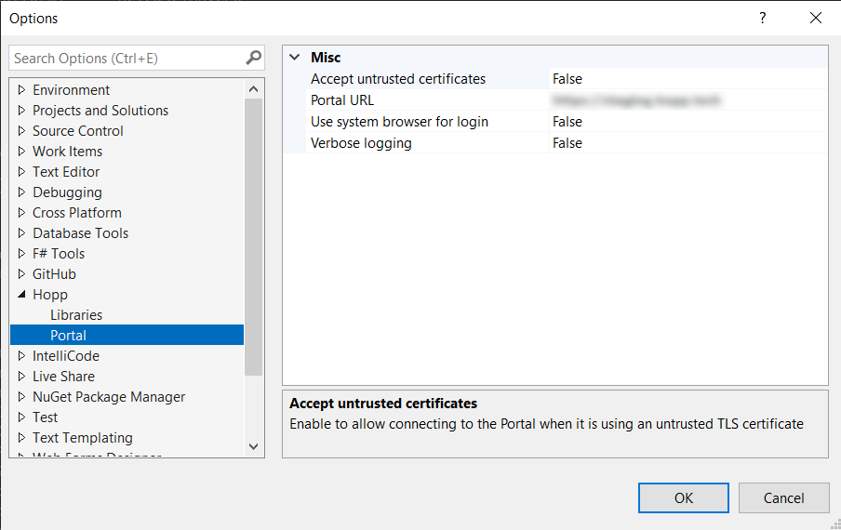
Task: Collapse the Hopp node
Action: pos(21,294)
